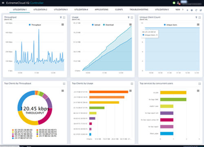Show more tabs with the right arrow

183,9
